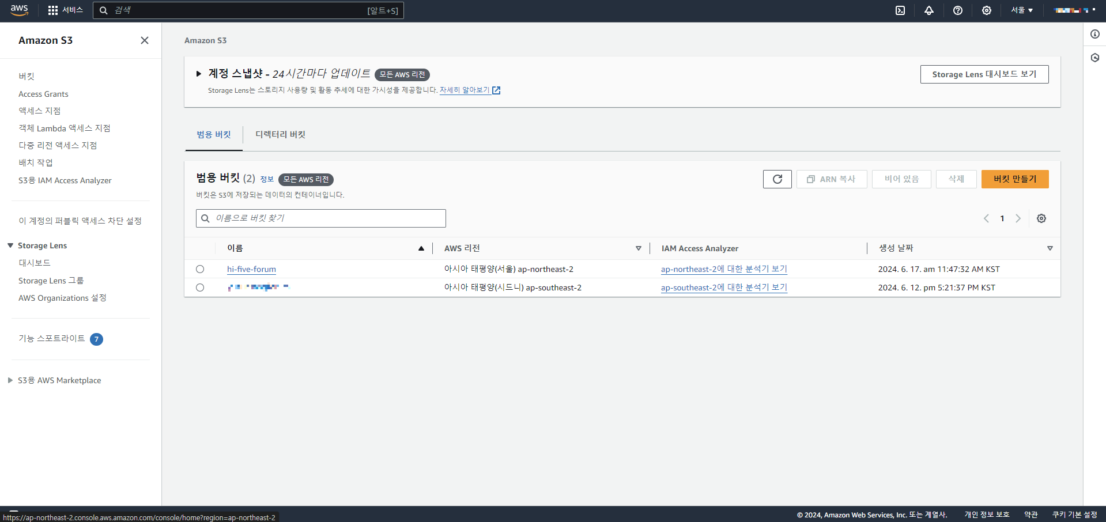
Task: Click the search magnifier in bucket filter
Action: pos(205,218)
